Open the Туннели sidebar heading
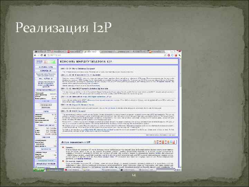This screenshot has width=249, height=187. tap(46, 137)
